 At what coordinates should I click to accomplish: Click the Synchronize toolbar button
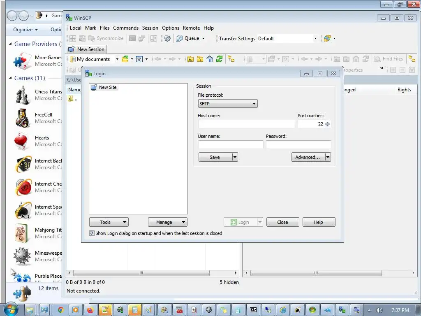pyautogui.click(x=106, y=38)
